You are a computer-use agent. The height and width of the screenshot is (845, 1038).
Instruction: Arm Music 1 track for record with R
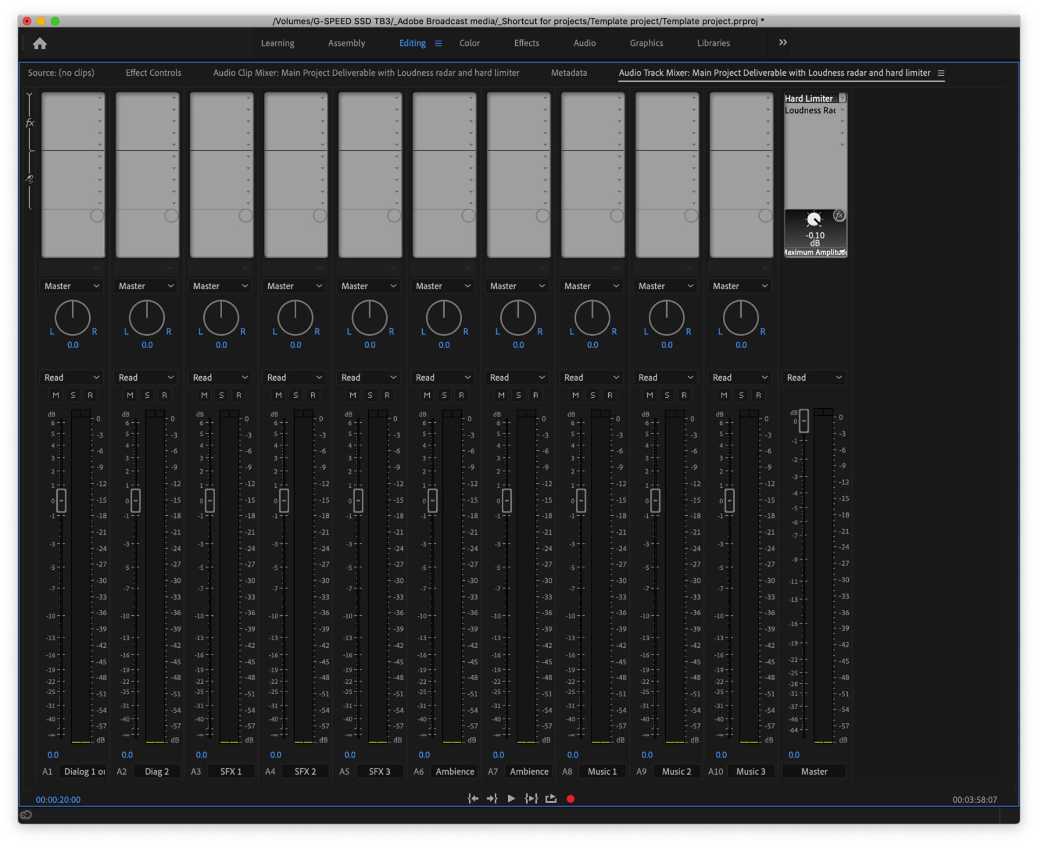(x=610, y=395)
